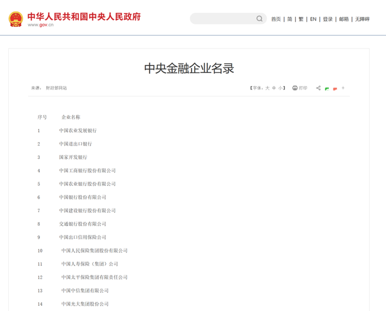The width and height of the screenshot is (386, 311).
Task: Select row 中国中信集团有限公司
Action: pyautogui.click(x=85, y=291)
